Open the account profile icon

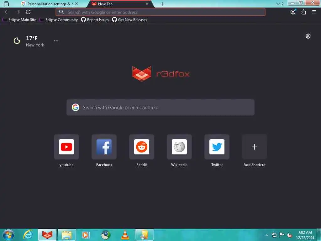(x=293, y=12)
